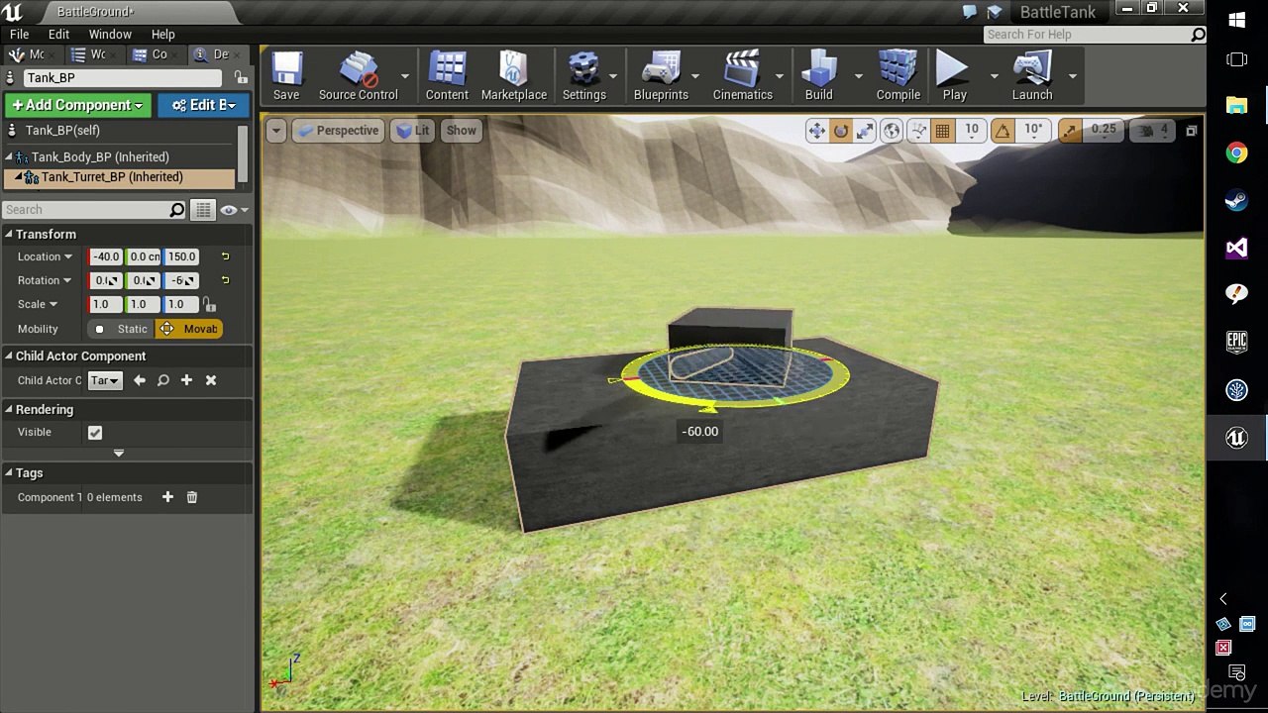This screenshot has width=1268, height=713.
Task: Open the Settings toolbar icon
Action: point(583,76)
